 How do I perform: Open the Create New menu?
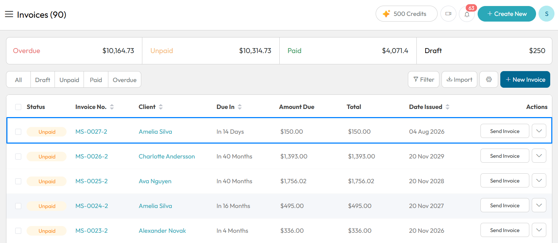[507, 14]
